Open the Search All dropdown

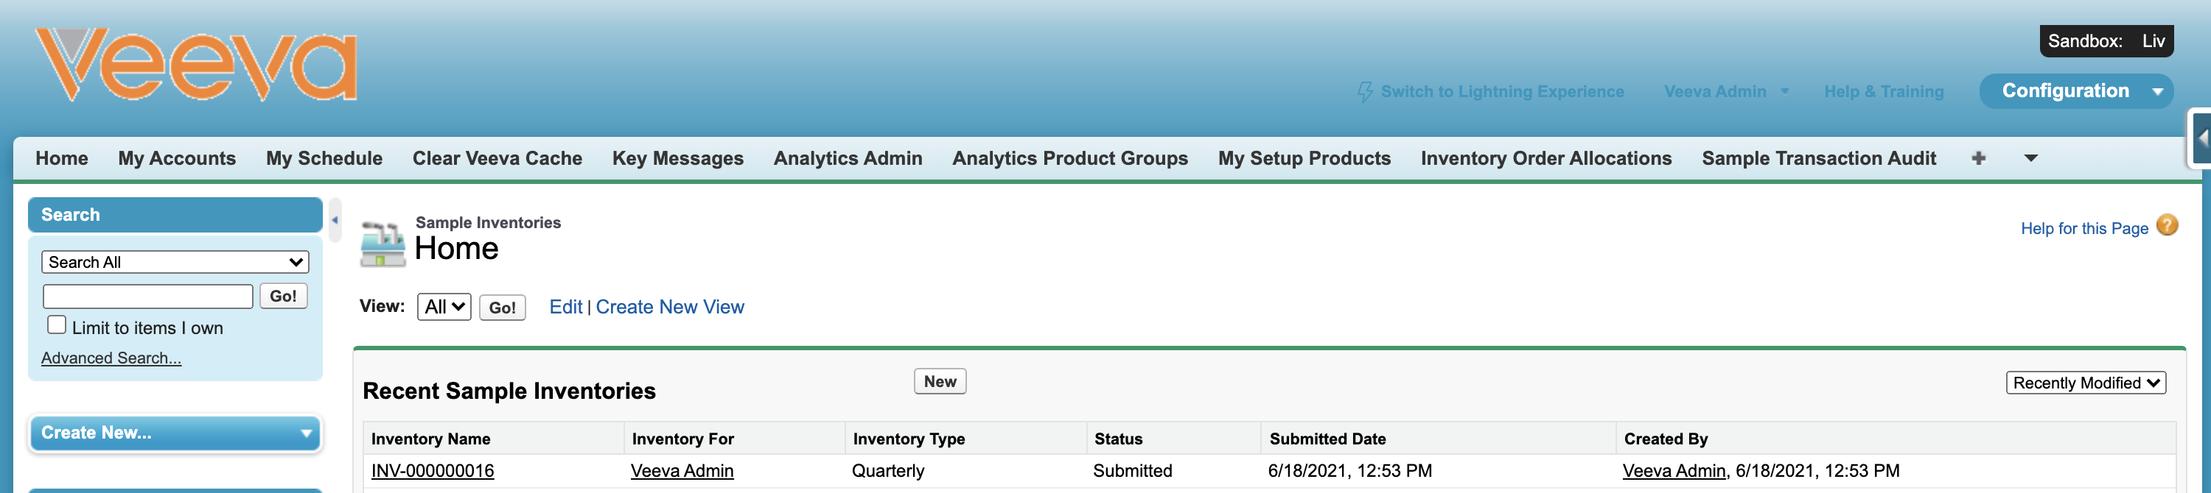[x=175, y=263]
